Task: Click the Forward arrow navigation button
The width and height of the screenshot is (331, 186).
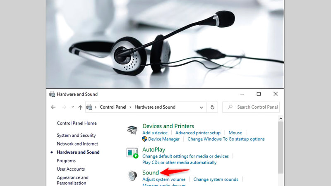Action: (x=64, y=107)
